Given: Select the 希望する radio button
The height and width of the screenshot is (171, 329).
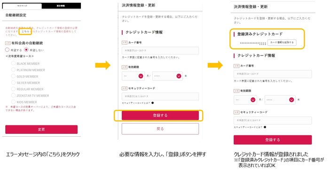Looking at the screenshot, I should [x=7, y=50].
